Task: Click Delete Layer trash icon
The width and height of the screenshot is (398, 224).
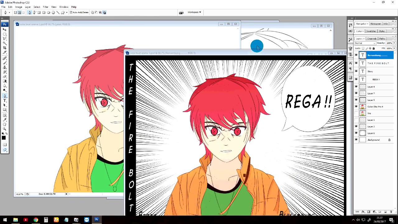Action: (x=391, y=212)
